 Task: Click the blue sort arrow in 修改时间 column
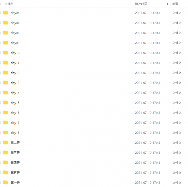167,4
